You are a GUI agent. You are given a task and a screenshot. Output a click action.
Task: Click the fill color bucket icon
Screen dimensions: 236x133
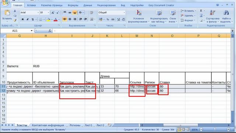pyautogui.click(x=48, y=19)
